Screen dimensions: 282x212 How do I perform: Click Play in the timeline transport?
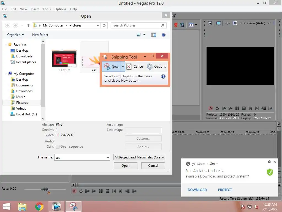pos(94,191)
